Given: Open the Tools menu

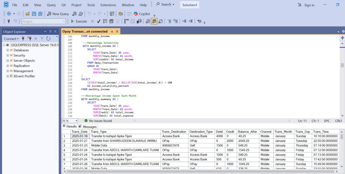Looking at the screenshot, I should (x=91, y=5).
